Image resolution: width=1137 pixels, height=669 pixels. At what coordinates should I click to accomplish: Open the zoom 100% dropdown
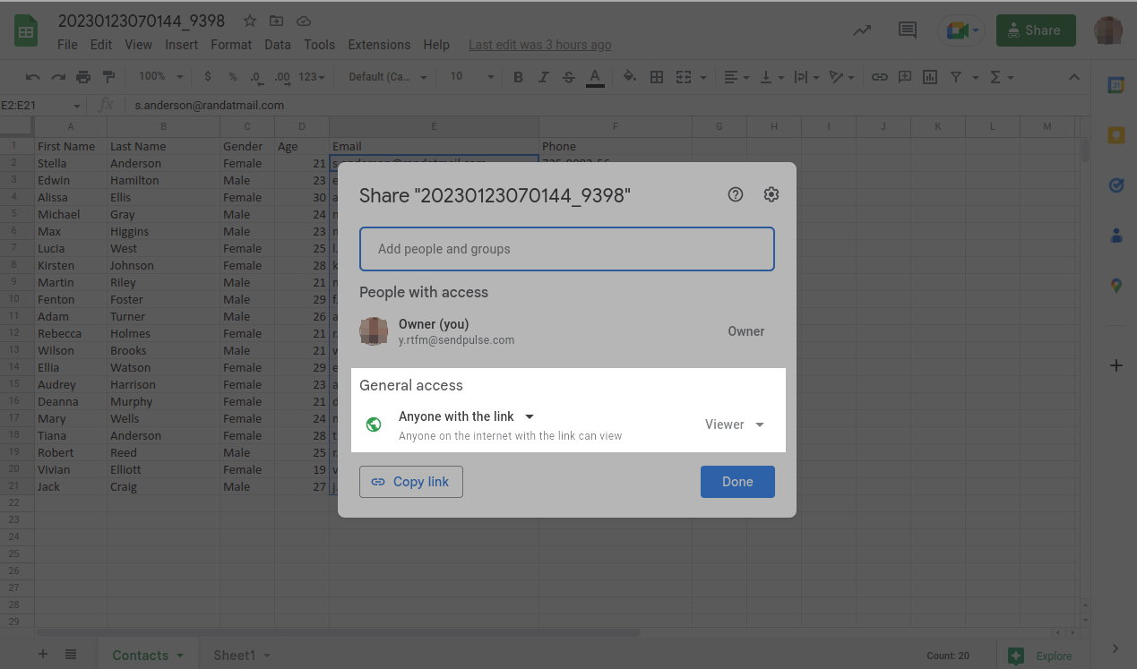pyautogui.click(x=161, y=77)
